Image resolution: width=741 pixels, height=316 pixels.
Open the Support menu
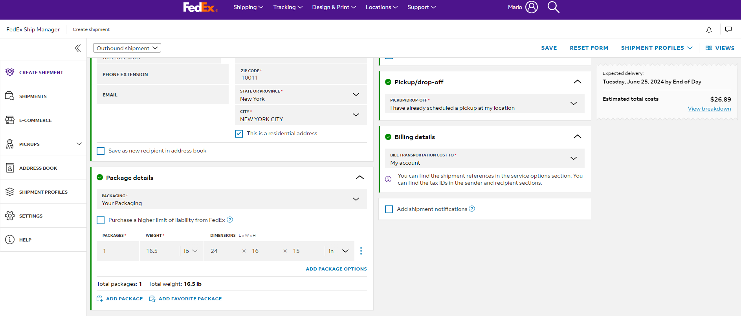[422, 7]
